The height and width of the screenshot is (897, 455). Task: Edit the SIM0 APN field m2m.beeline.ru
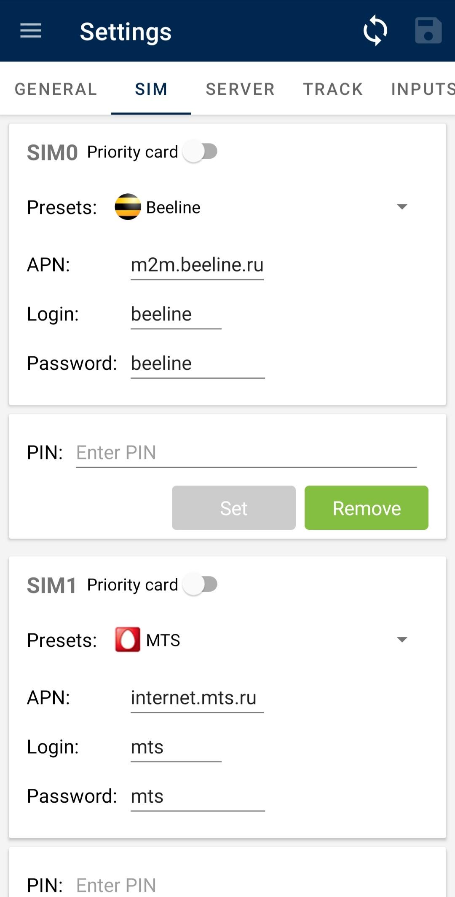pos(197,265)
